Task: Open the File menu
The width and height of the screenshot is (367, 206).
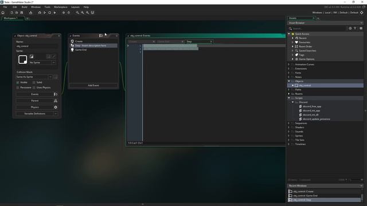Action: (x=5, y=7)
